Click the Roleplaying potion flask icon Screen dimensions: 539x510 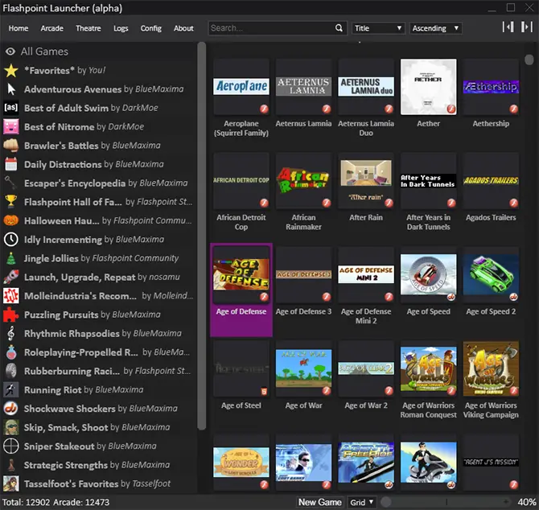click(x=11, y=352)
